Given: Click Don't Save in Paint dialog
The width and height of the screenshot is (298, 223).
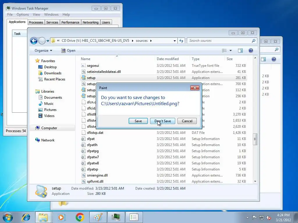Looking at the screenshot, I should point(162,121).
